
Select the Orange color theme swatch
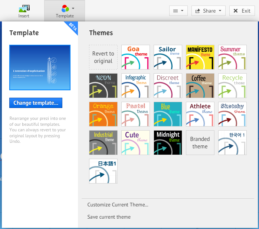coord(103,114)
